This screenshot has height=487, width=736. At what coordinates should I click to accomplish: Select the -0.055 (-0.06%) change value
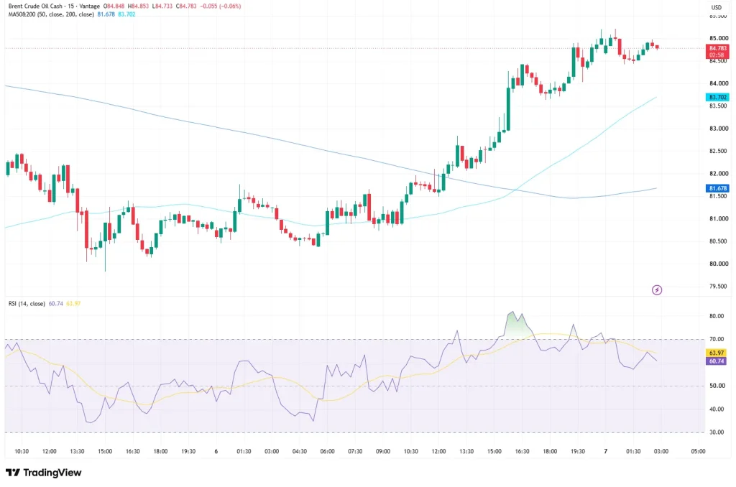(x=221, y=6)
